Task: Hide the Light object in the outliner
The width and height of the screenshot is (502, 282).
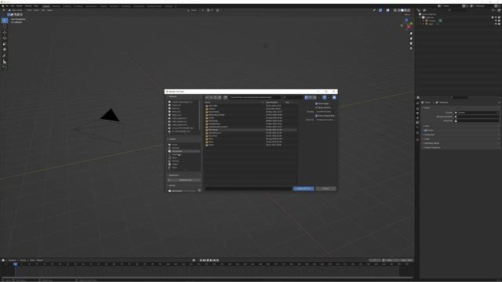Action: [x=496, y=23]
